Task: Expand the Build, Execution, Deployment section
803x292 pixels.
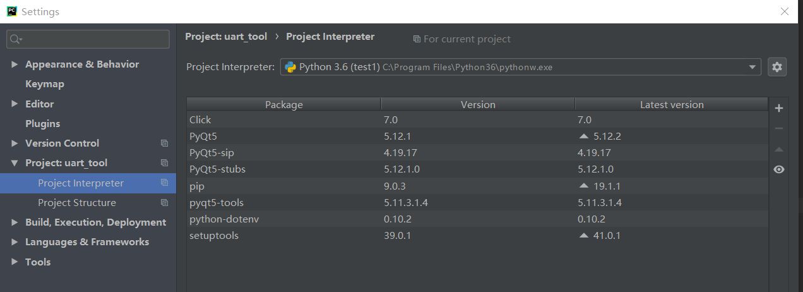Action: point(15,222)
